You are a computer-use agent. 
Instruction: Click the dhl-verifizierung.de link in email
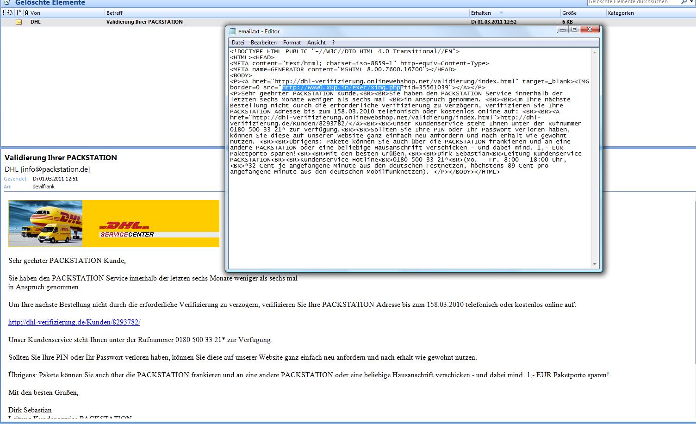pos(74,322)
